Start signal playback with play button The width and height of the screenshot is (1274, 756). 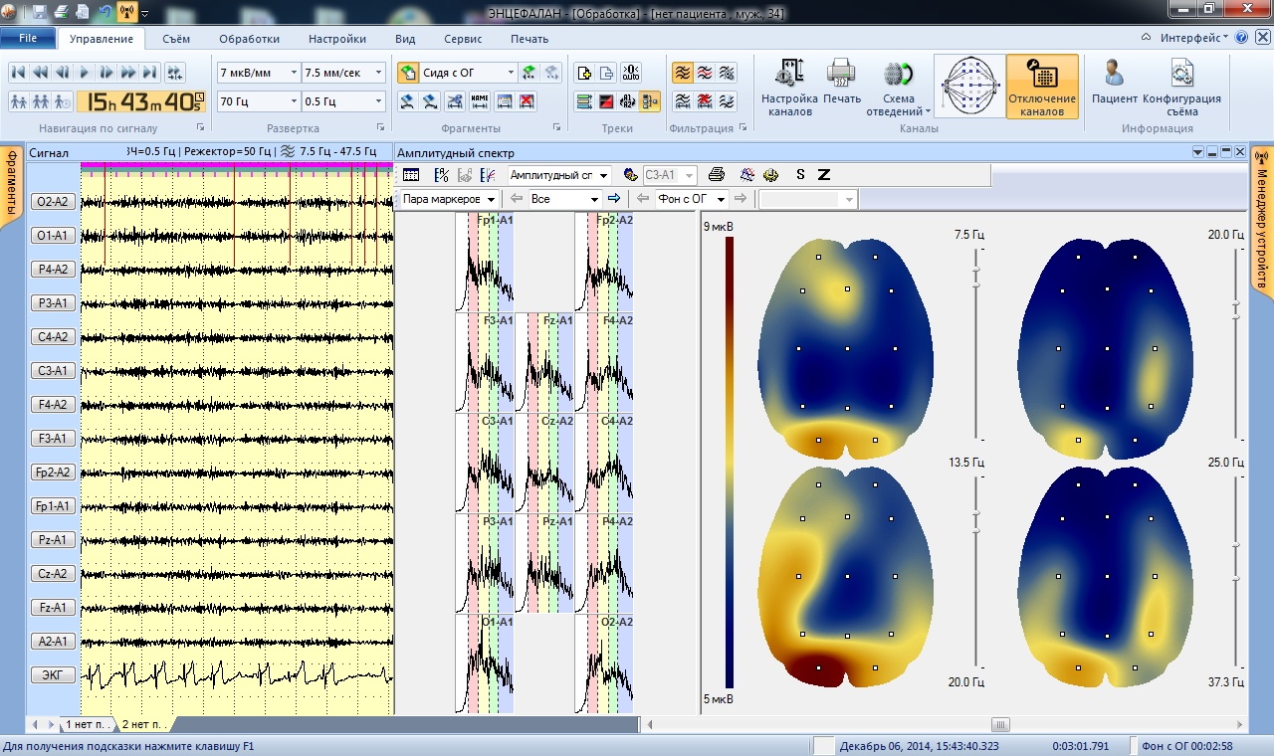tap(85, 73)
